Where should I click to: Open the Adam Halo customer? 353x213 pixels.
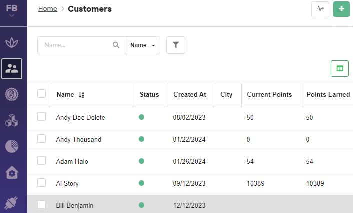[x=72, y=161]
